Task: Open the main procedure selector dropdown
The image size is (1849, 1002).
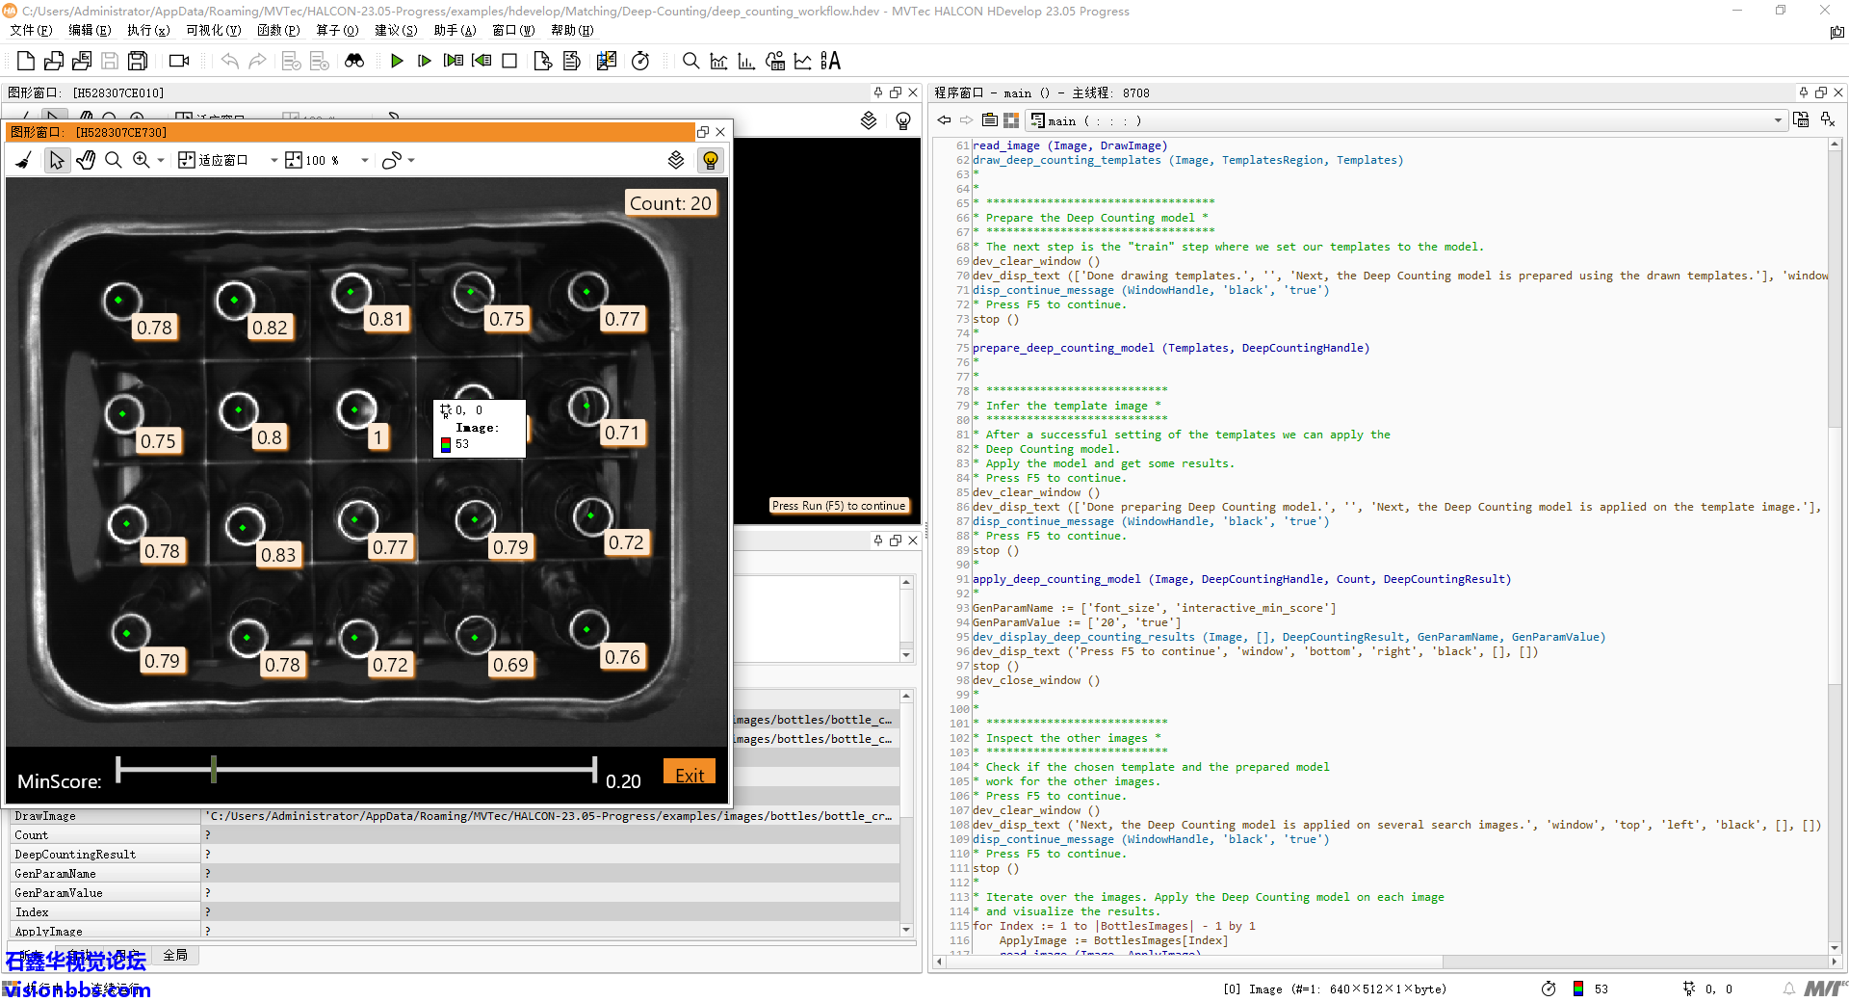Action: tap(1778, 120)
